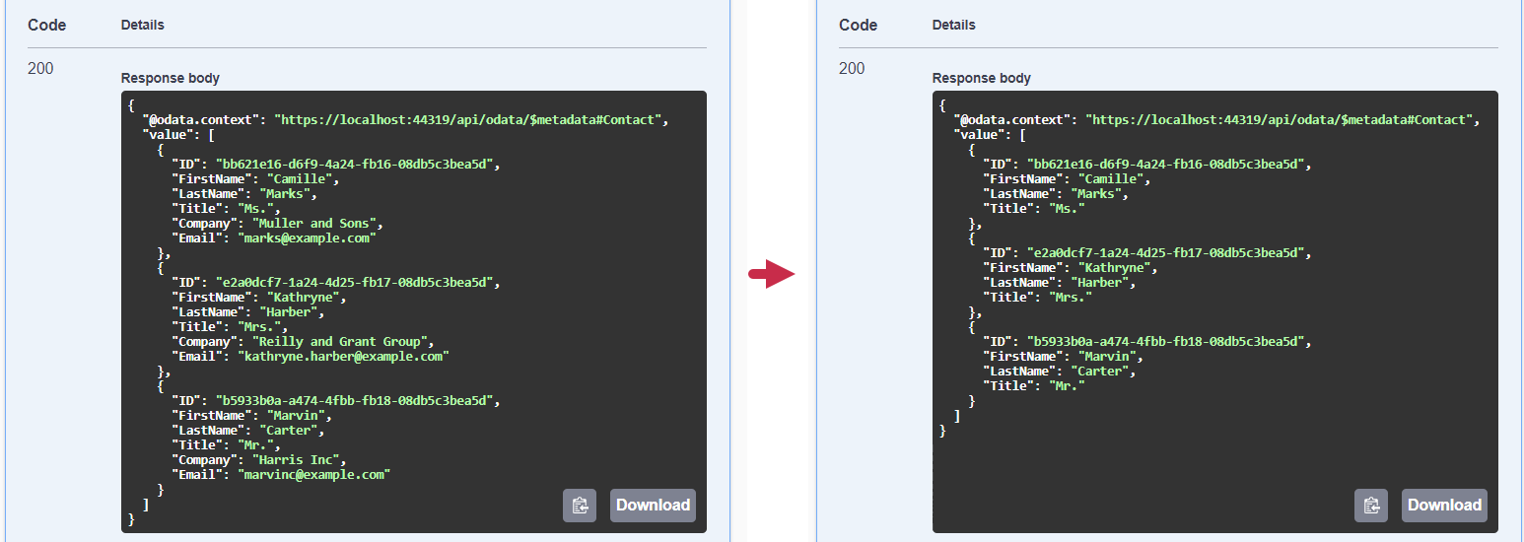Click the left "Code" column header
Image resolution: width=1524 pixels, height=542 pixels.
(x=46, y=26)
